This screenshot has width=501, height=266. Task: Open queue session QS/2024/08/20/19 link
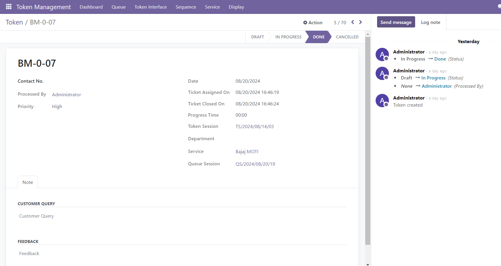[255, 164]
